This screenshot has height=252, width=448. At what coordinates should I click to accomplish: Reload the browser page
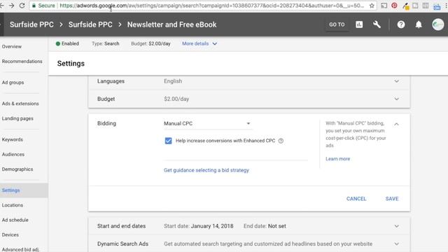22,6
